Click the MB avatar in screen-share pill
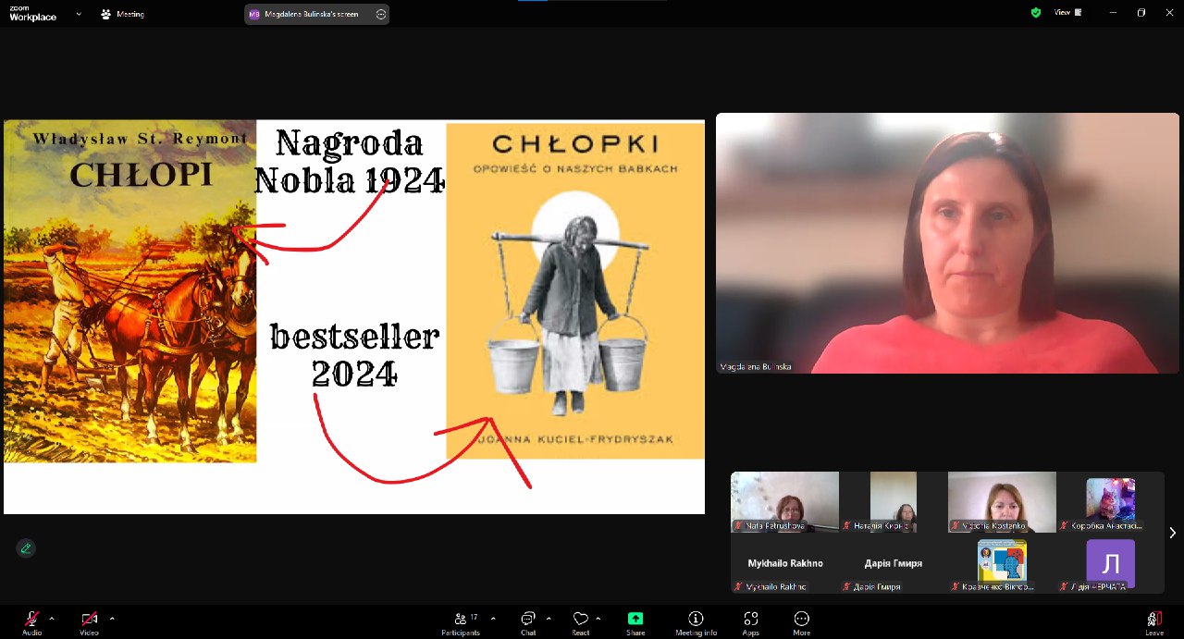This screenshot has width=1184, height=639. [x=254, y=14]
